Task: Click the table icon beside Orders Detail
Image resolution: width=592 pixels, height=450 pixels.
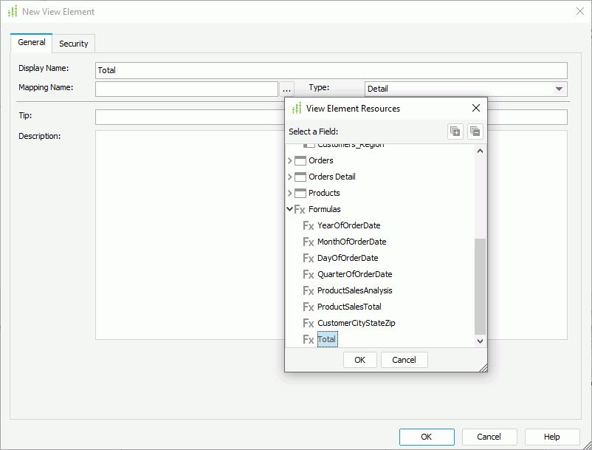Action: [300, 176]
